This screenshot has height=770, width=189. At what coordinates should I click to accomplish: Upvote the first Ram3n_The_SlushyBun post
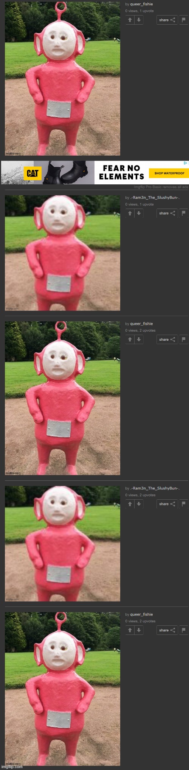tap(130, 213)
